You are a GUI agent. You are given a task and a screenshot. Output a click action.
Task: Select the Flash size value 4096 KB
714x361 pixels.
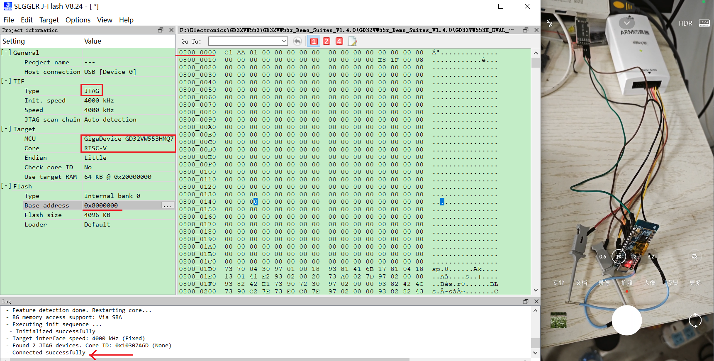(x=97, y=215)
